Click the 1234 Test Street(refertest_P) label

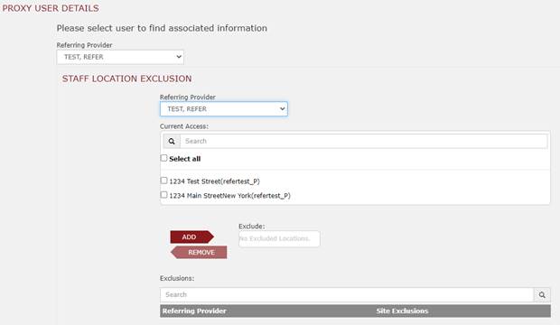point(214,181)
